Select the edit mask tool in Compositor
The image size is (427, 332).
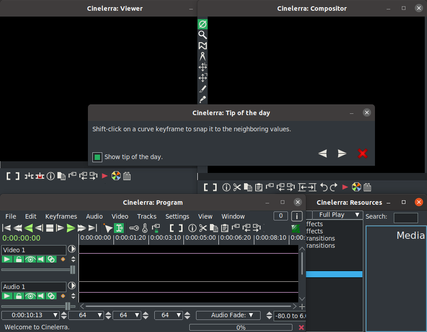[203, 46]
